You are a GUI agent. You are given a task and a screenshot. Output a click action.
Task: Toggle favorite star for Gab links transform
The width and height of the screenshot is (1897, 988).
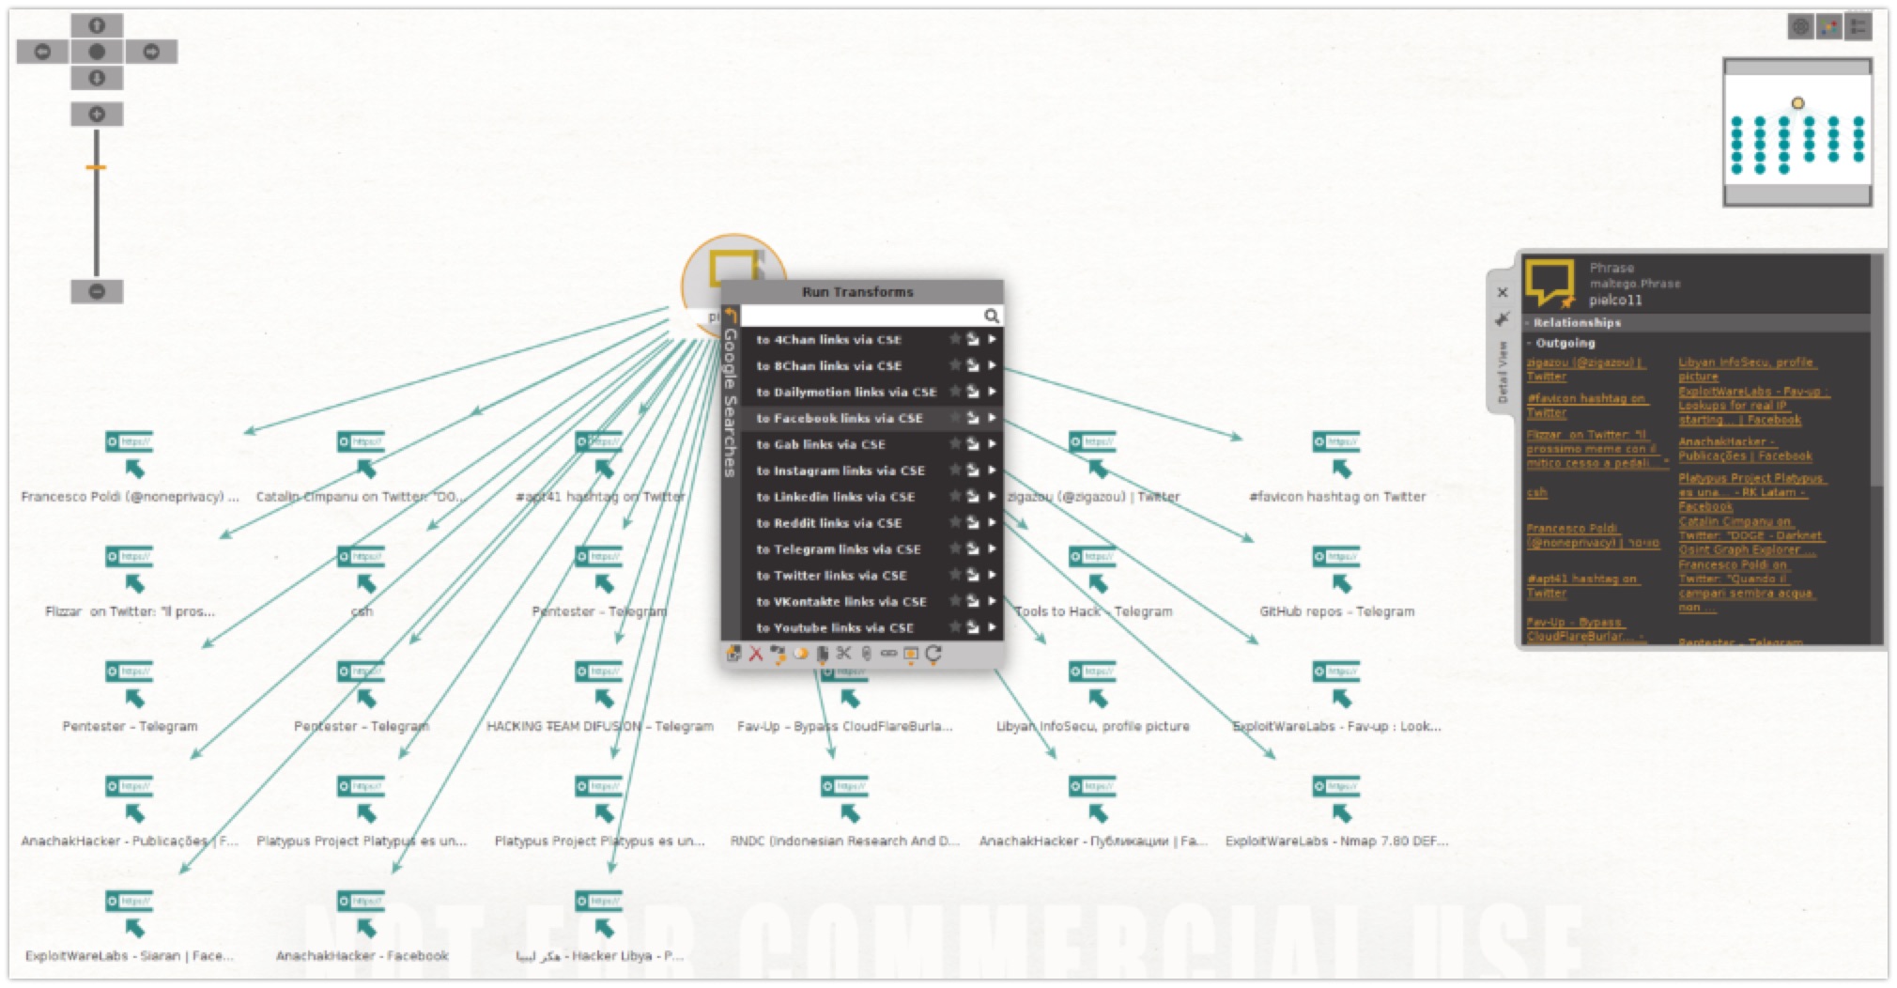(x=955, y=444)
